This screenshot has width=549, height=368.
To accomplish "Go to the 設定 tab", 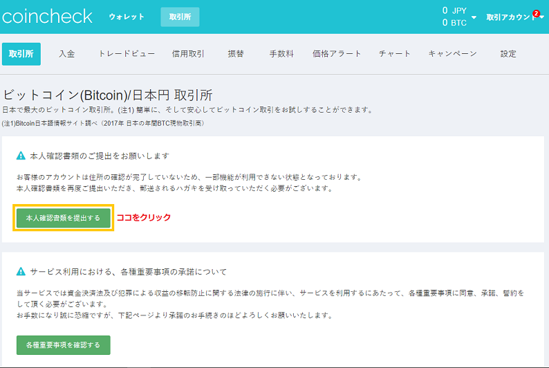I will click(x=508, y=54).
